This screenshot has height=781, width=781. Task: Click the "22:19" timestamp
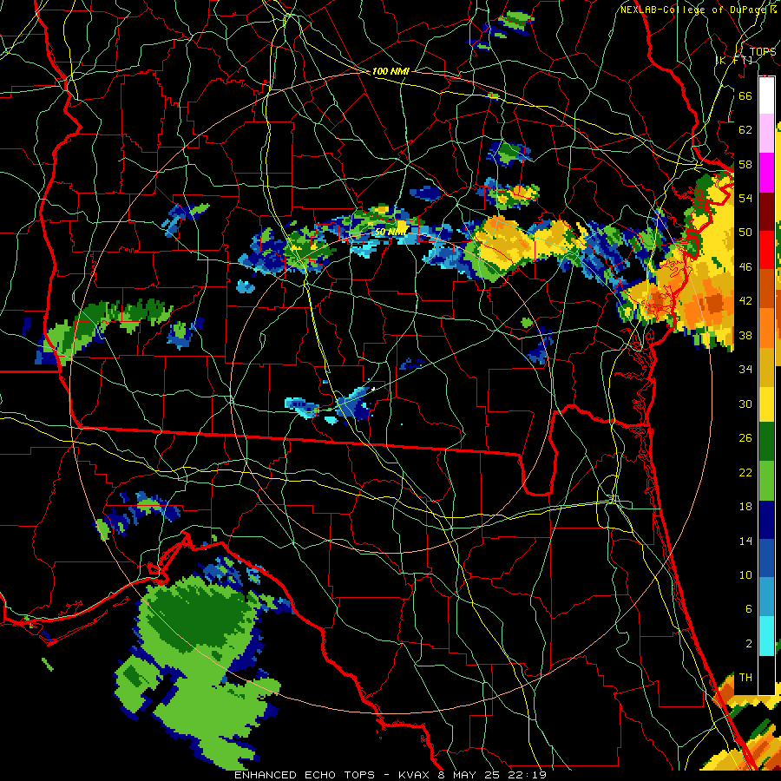[528, 775]
